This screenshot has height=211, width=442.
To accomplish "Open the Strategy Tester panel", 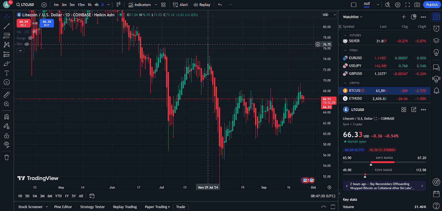I will (92, 207).
